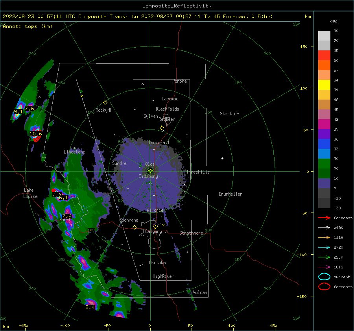Click the Innisfail town label
The image size is (354, 331).
pos(159,142)
